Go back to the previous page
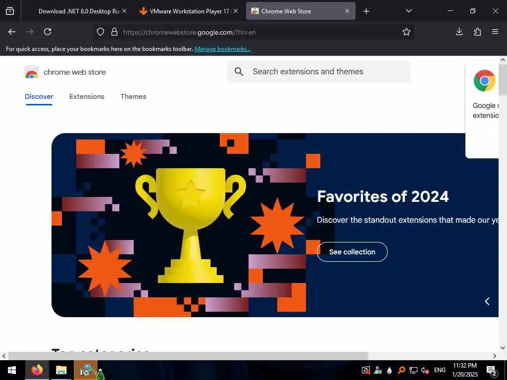This screenshot has height=380, width=507. pos(12,32)
